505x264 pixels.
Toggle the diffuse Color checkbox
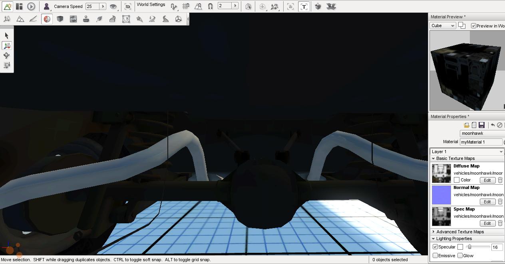[457, 180]
